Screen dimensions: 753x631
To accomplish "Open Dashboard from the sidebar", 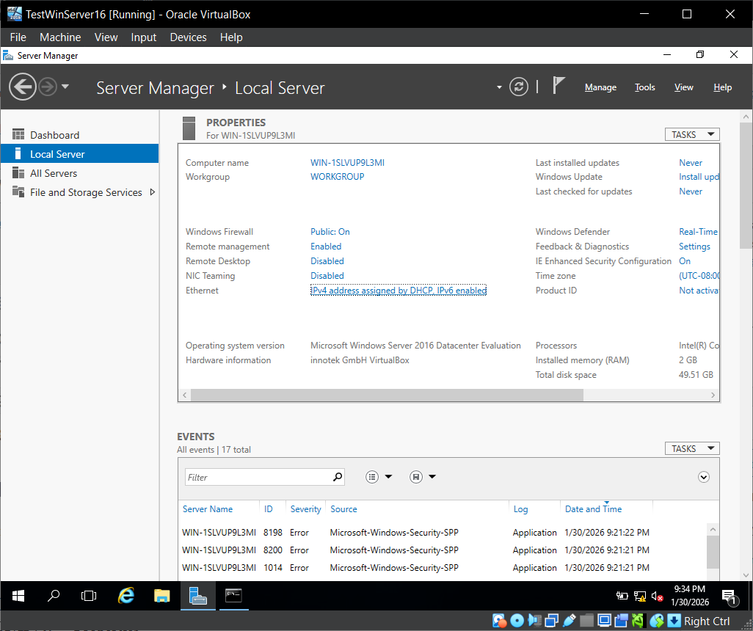I will (54, 135).
